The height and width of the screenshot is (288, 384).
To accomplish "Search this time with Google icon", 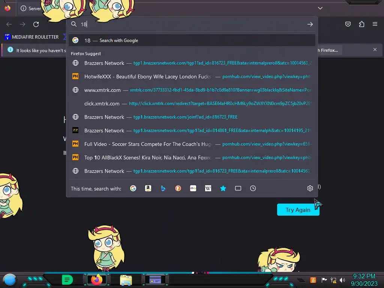I will pyautogui.click(x=133, y=188).
